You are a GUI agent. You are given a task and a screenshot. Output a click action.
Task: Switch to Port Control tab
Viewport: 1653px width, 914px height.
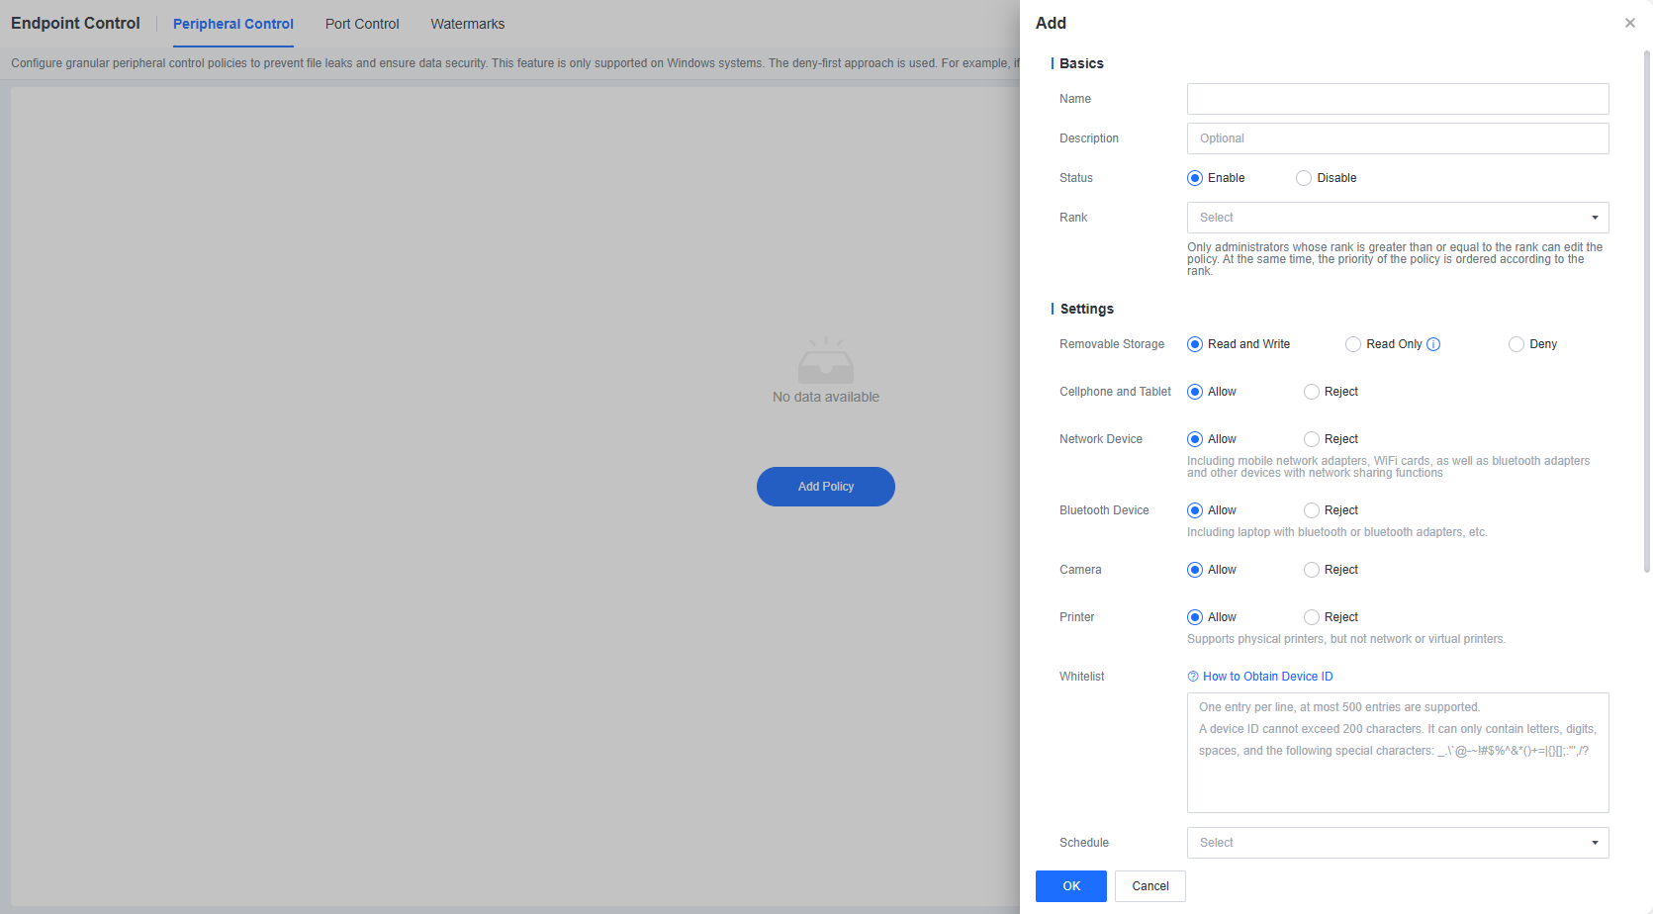tap(362, 24)
